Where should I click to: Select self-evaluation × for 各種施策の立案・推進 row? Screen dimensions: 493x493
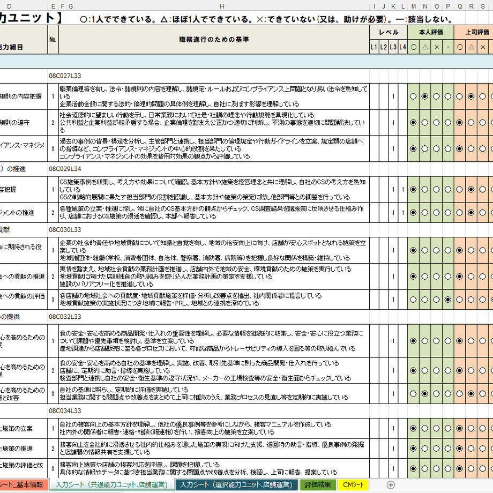(x=436, y=213)
